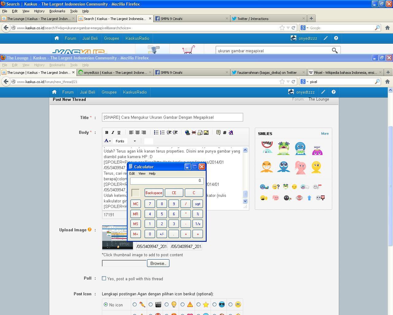
Task: Open the Tools menu in back Firefox window
Action: click(x=74, y=11)
